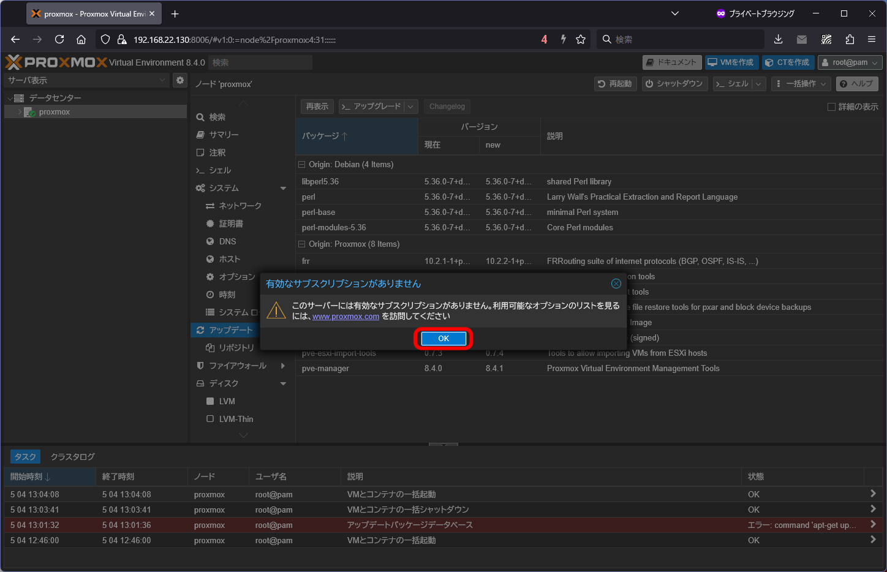The image size is (887, 572).
Task: Collapse the Origin: Proxmox group
Action: tap(301, 244)
